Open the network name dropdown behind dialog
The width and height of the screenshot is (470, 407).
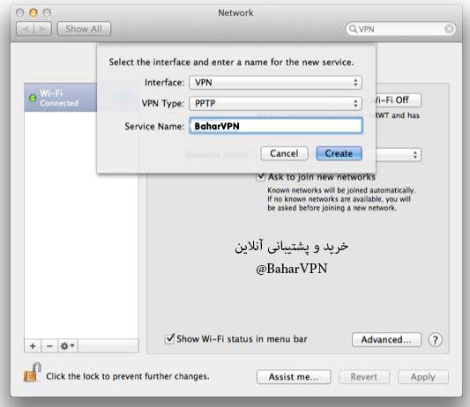[x=399, y=155]
